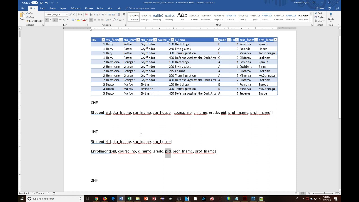This screenshot has height=202, width=359.
Task: Open Excel from the Windows taskbar
Action: pos(129,199)
